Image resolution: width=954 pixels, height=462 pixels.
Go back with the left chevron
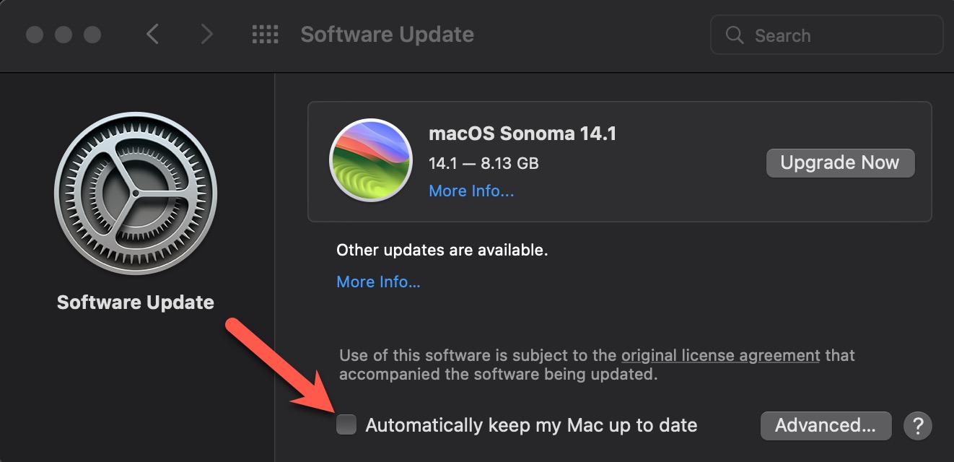[x=152, y=35]
